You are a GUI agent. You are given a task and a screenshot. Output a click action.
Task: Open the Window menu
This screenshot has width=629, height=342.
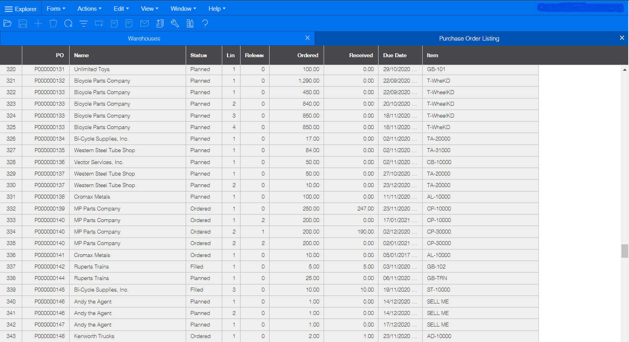point(183,9)
